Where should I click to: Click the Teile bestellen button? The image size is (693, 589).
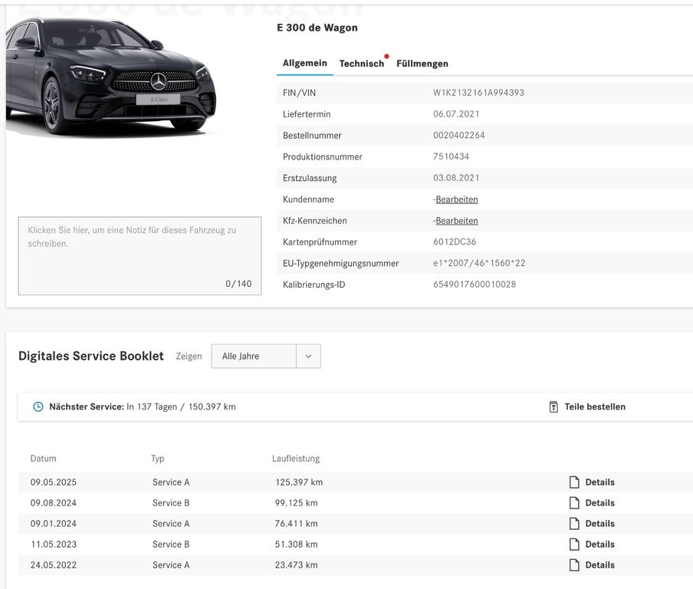[x=594, y=406]
